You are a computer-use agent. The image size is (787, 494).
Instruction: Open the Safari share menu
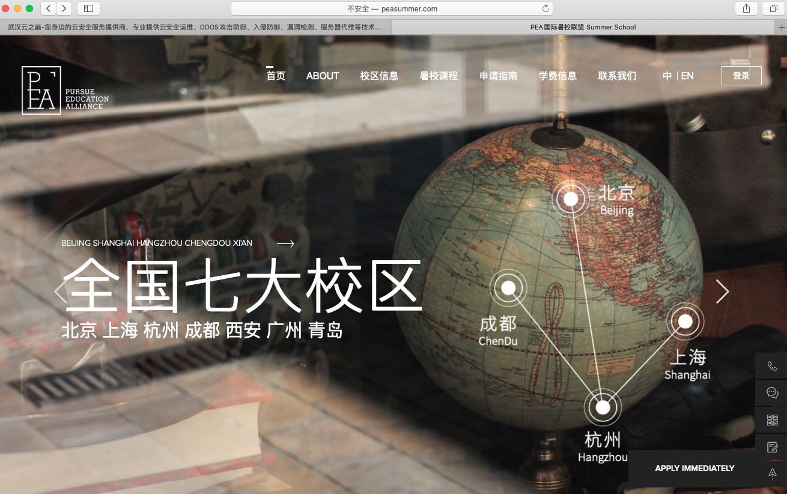point(746,8)
